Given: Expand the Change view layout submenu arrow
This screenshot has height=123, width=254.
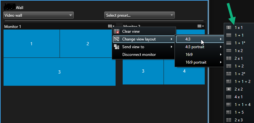Looking at the screenshot, I should pos(171,39).
